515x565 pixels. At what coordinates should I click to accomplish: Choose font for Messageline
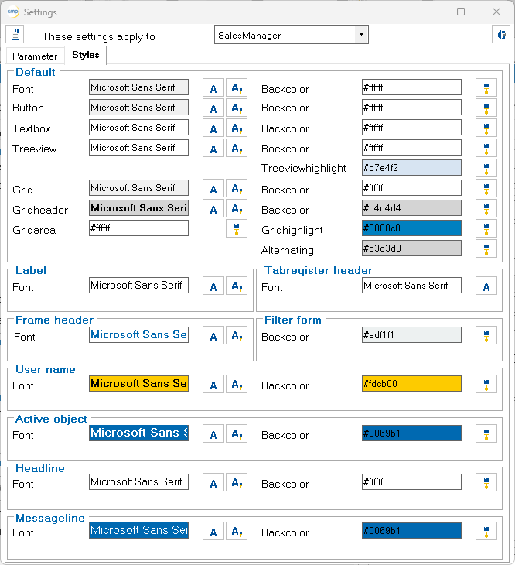tap(213, 531)
